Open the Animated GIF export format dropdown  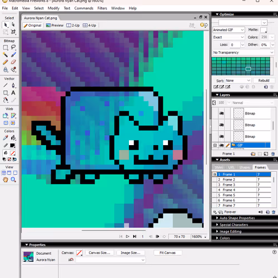(x=229, y=30)
